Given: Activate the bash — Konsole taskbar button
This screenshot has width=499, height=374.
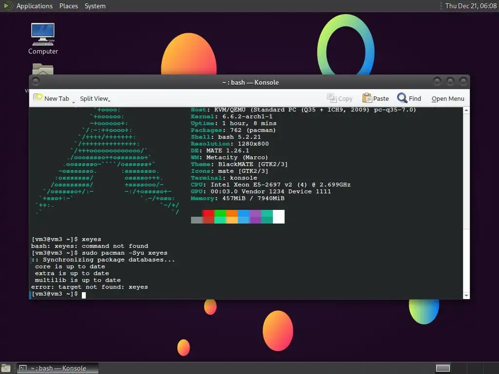Looking at the screenshot, I should tap(58, 368).
